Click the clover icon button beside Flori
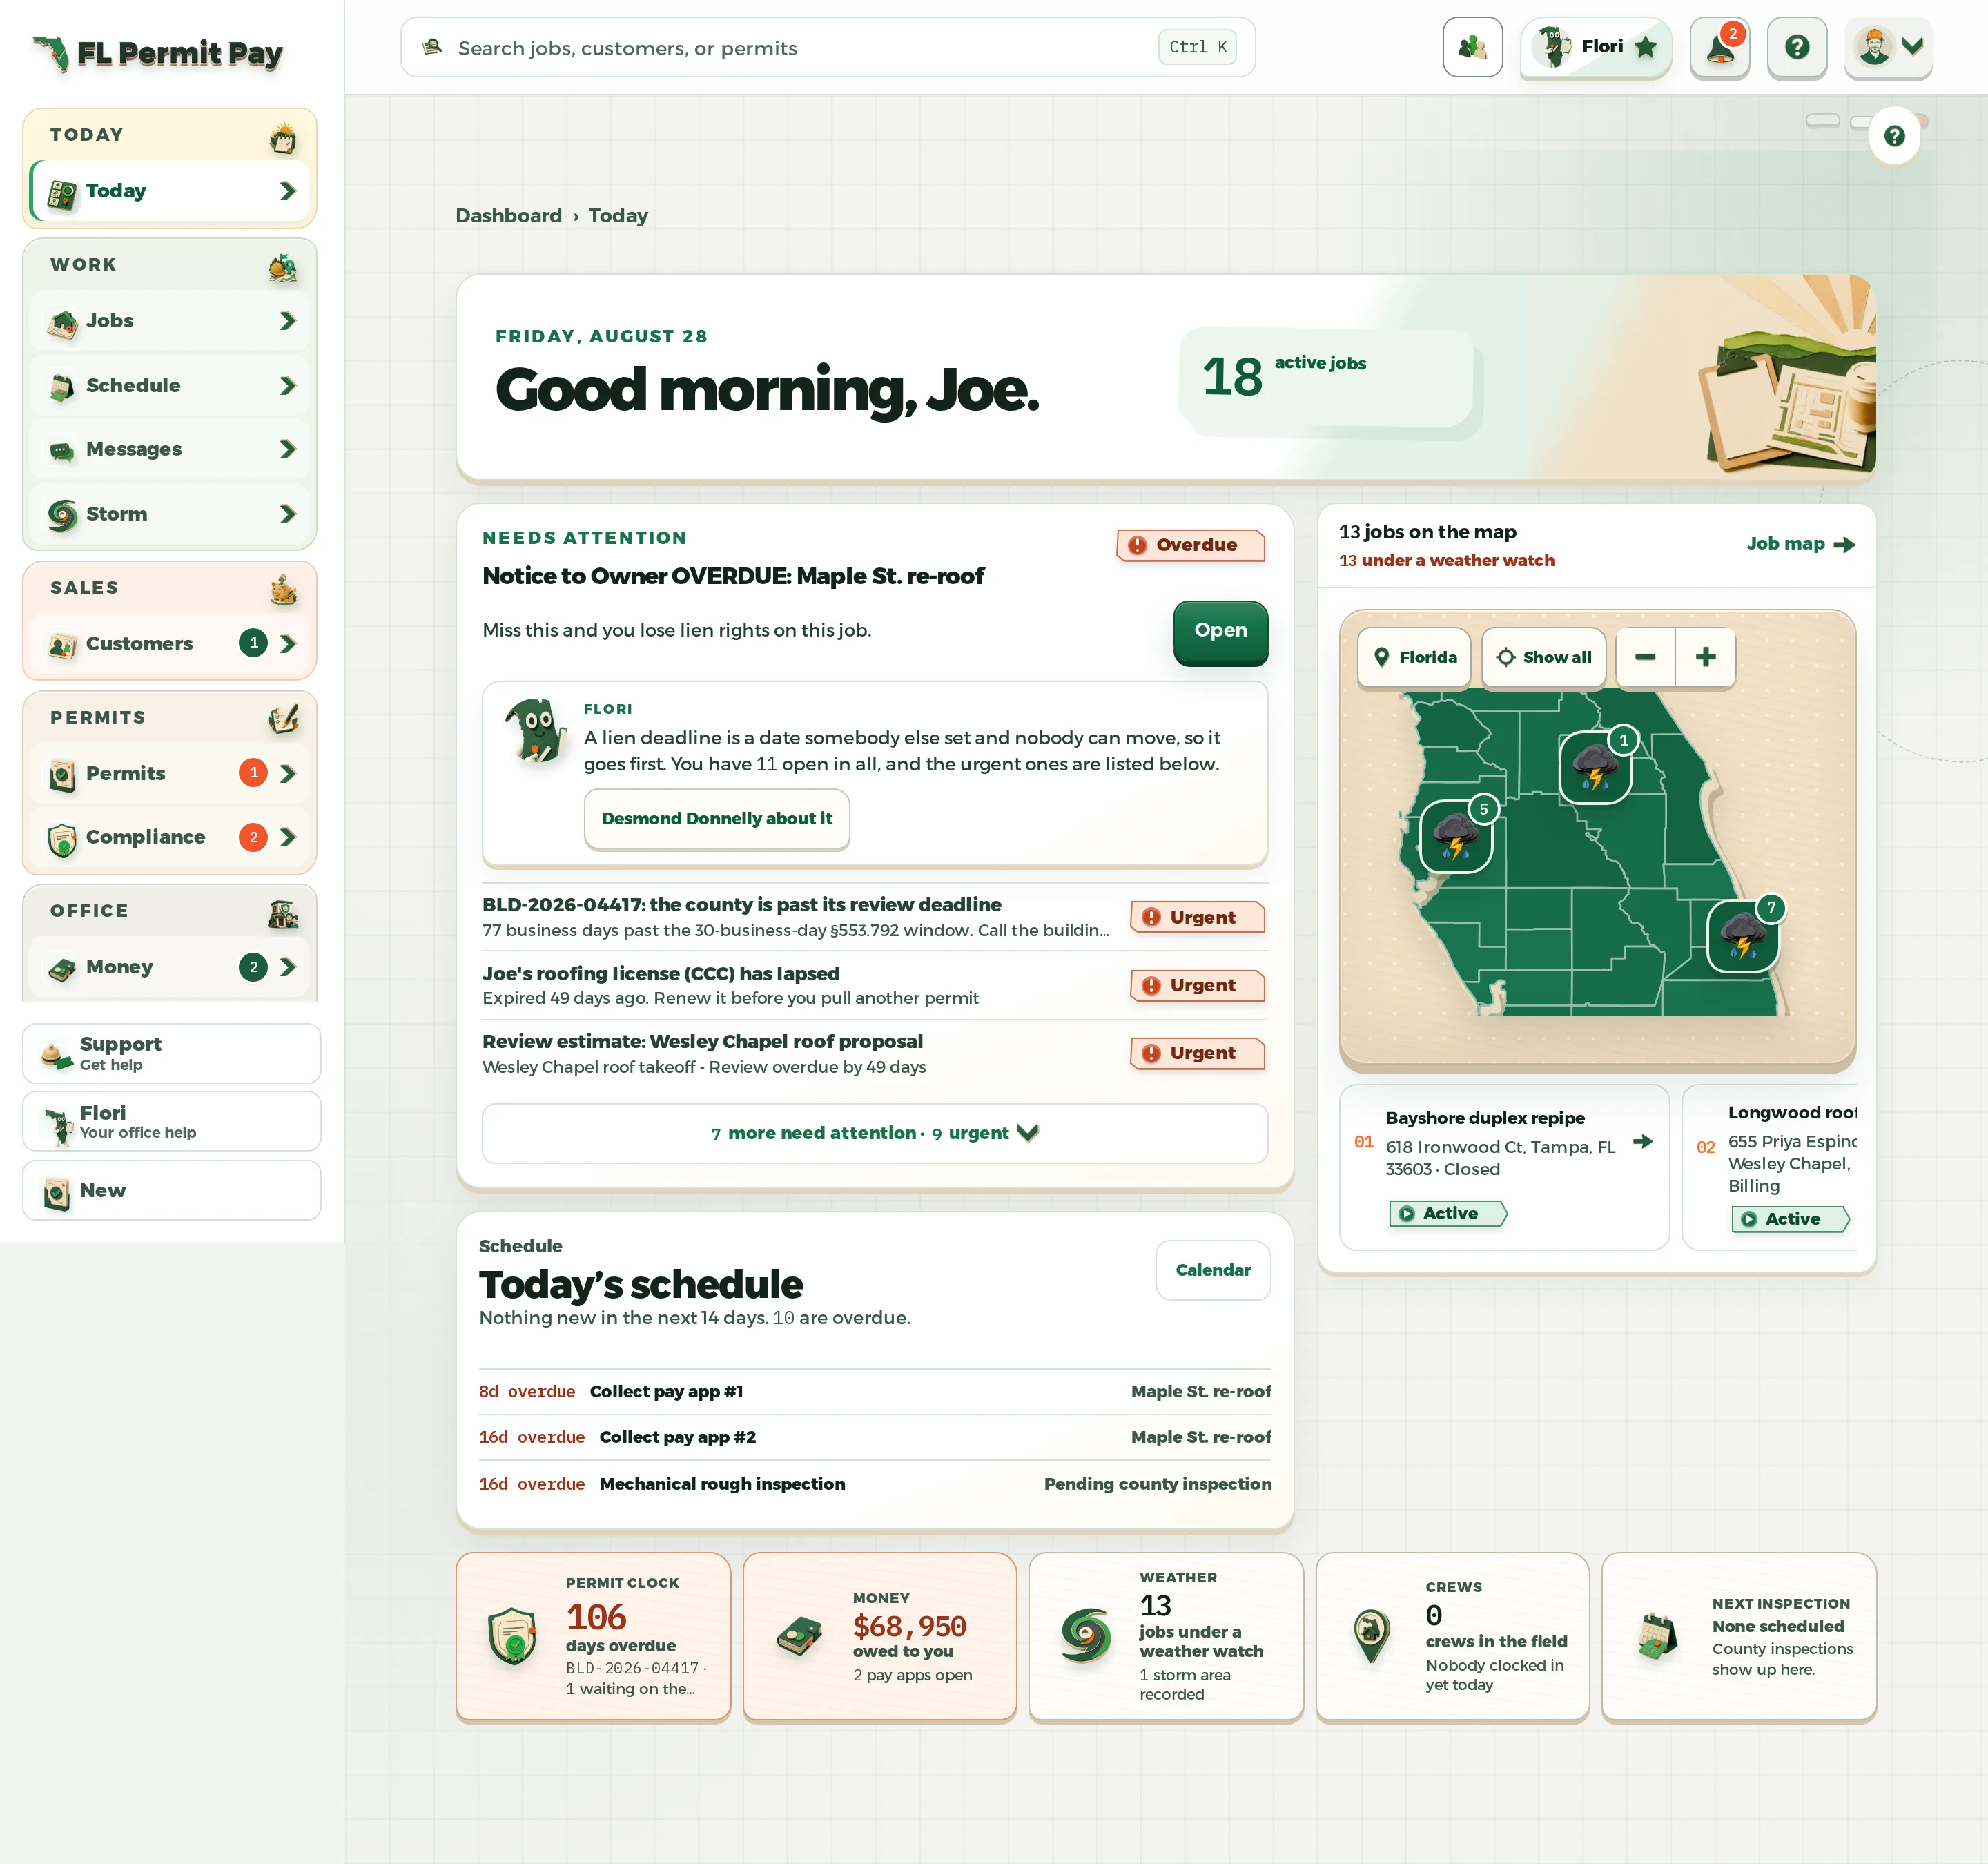Viewport: 1988px width, 1864px height. pyautogui.click(x=1472, y=47)
